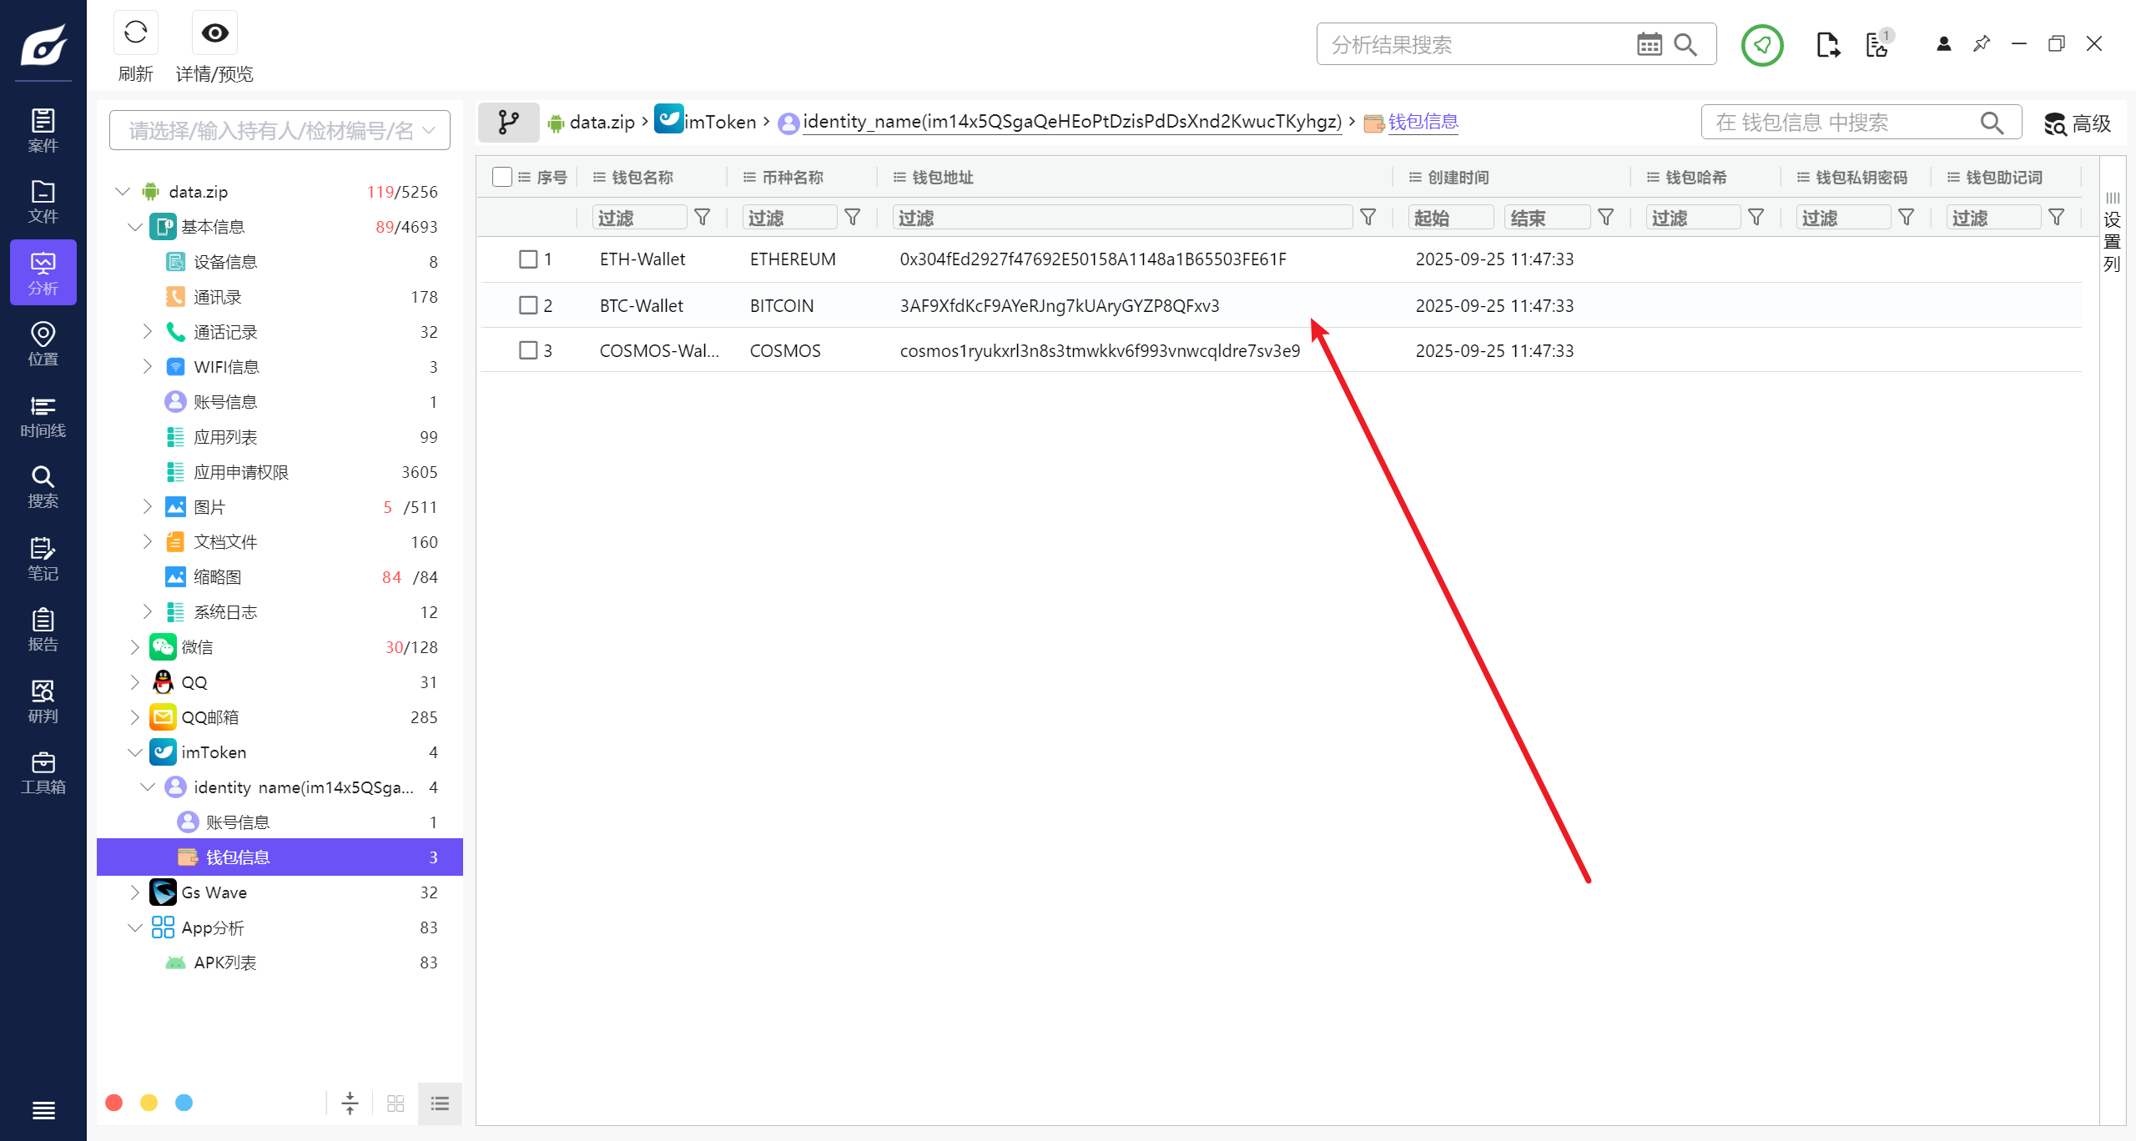The image size is (2136, 1141).
Task: Click the Advanced (高级) search button
Action: [x=2077, y=123]
